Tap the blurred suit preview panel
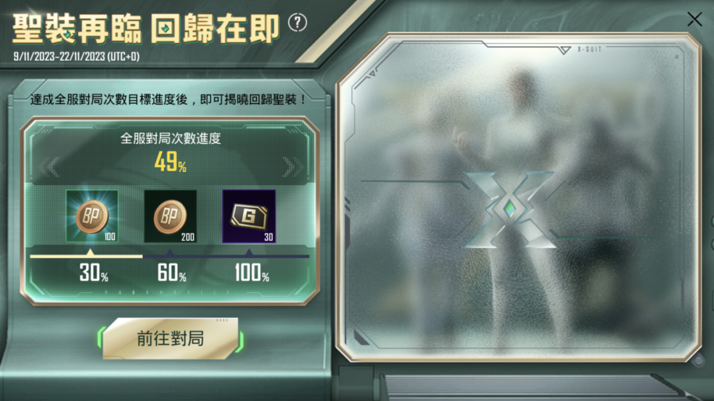This screenshot has height=401, width=714. [518, 197]
